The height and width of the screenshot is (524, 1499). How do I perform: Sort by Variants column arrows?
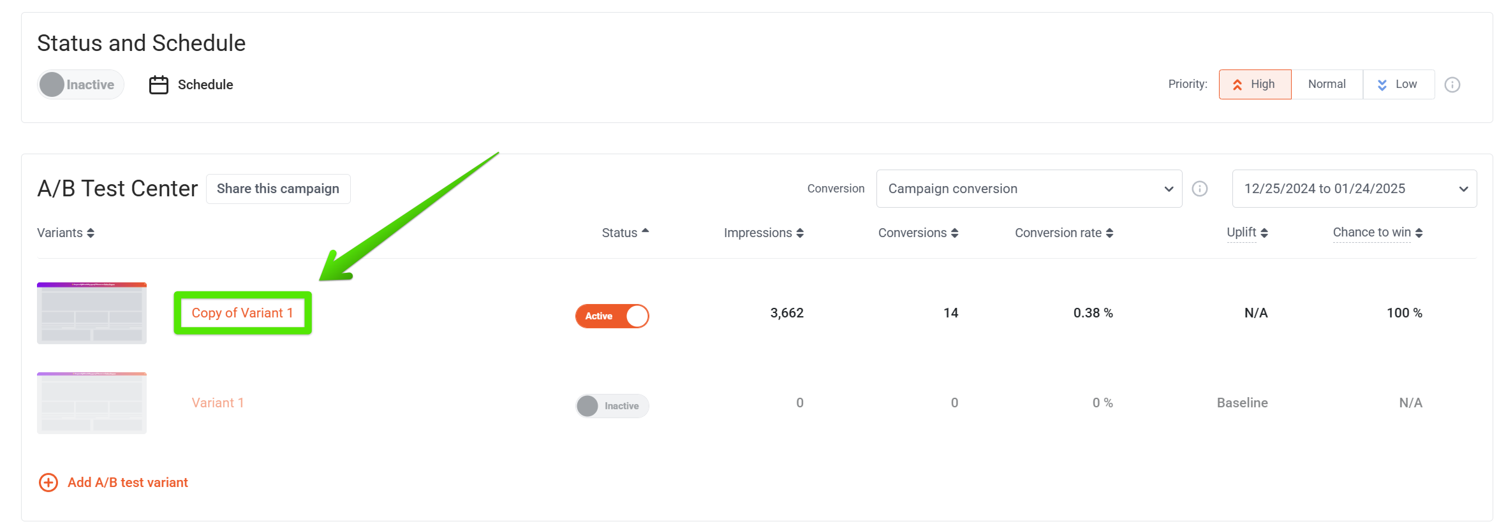pos(91,233)
